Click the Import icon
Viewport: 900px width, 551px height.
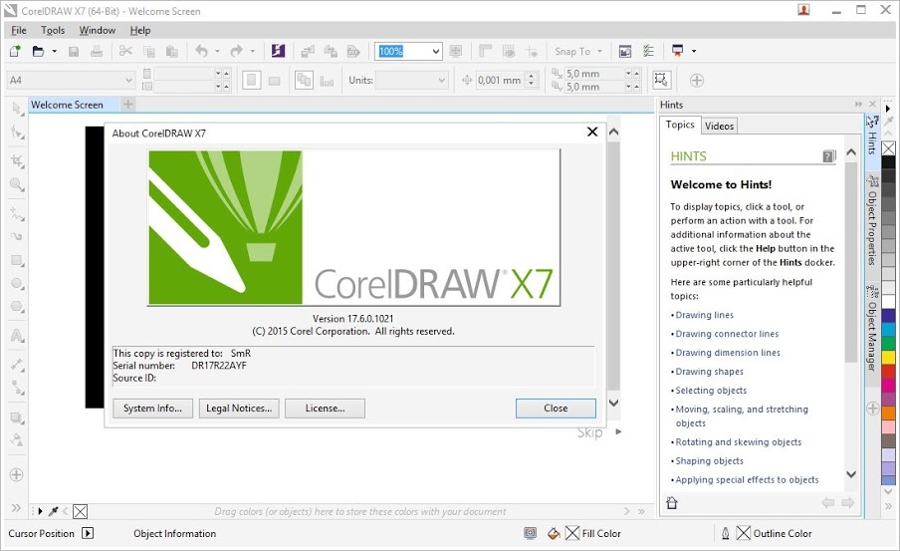point(308,51)
